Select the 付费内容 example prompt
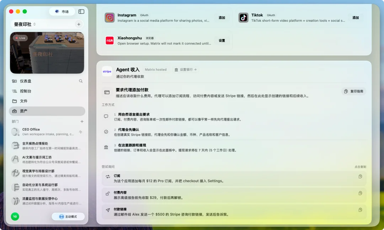Screen dimensions: 384x230 [234, 195]
